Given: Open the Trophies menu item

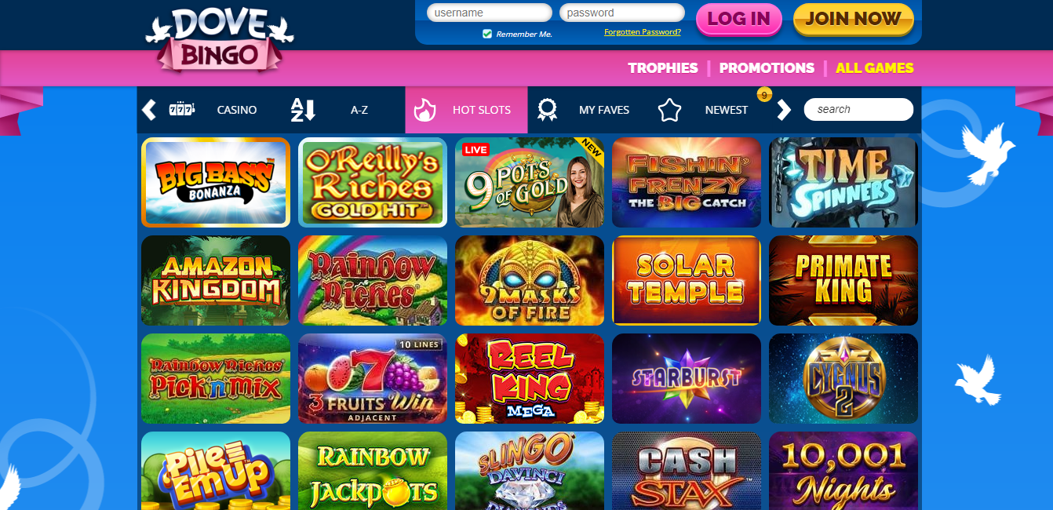Looking at the screenshot, I should [663, 68].
